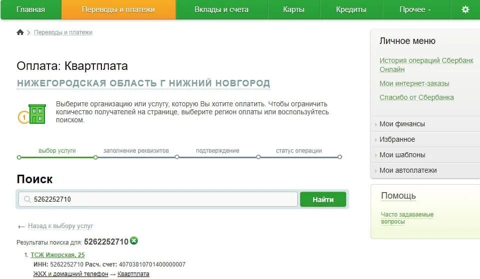
Task: Open Часто задаваемые вопросы help link
Action: click(x=407, y=218)
